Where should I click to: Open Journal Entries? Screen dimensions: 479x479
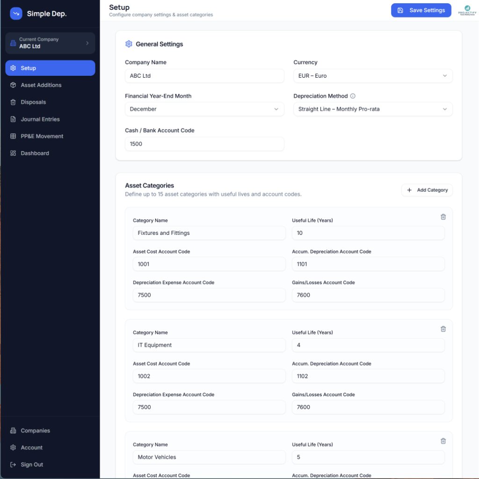click(51, 119)
